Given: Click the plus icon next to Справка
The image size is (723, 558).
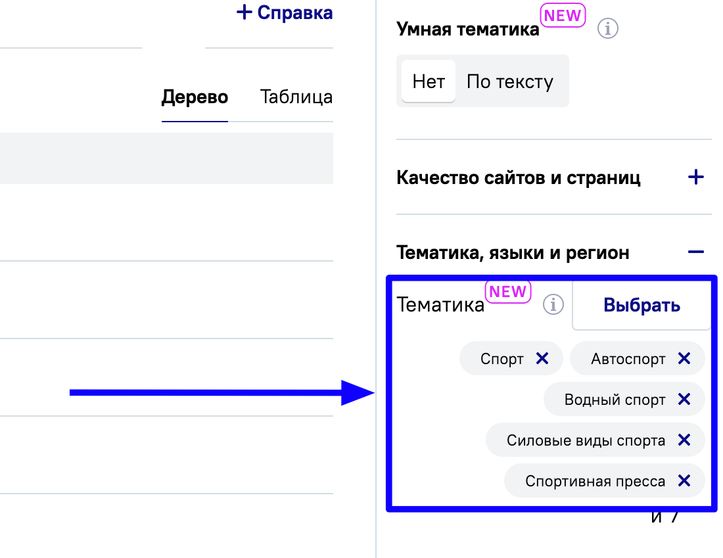Looking at the screenshot, I should click(245, 12).
